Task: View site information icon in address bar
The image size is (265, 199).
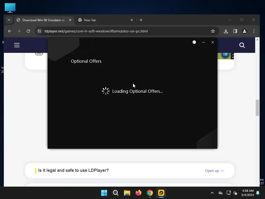Action: (39, 31)
